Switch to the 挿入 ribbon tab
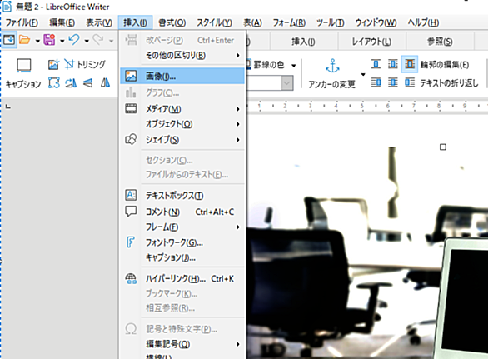 (303, 42)
